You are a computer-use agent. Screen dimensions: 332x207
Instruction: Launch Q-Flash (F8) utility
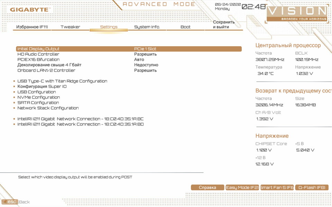312,188
